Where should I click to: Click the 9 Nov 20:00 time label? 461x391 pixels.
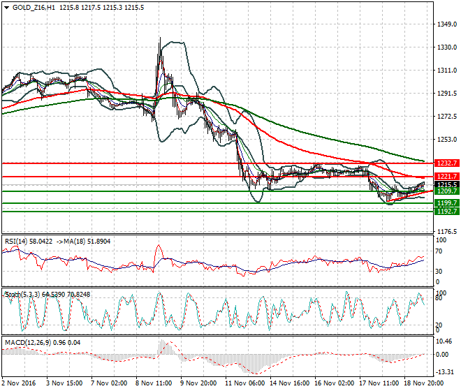pyautogui.click(x=198, y=383)
